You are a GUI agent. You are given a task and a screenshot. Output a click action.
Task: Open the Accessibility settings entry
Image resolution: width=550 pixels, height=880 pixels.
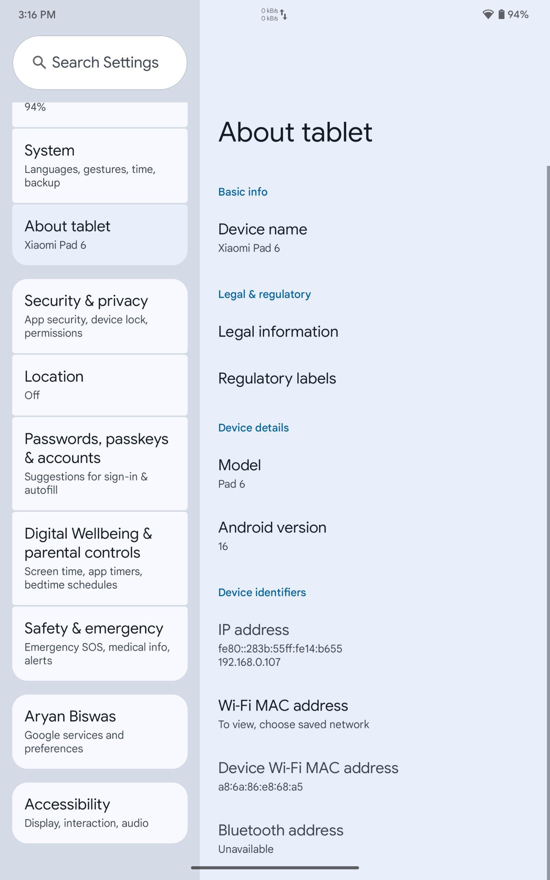click(100, 812)
